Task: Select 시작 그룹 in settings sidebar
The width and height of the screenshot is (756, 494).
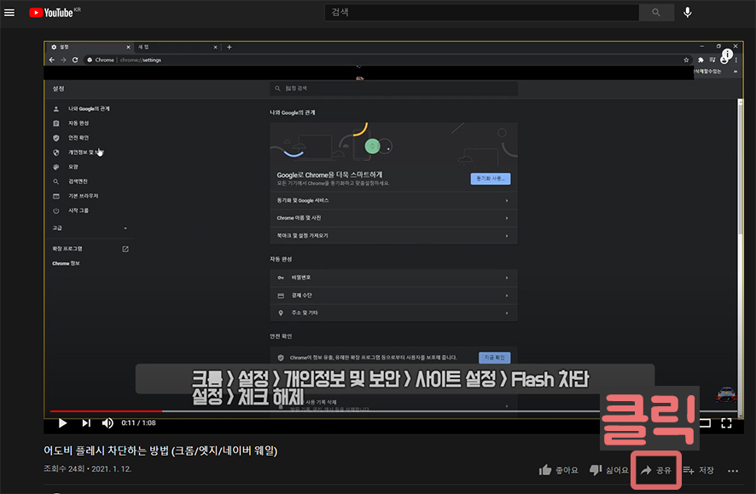Action: (x=79, y=210)
